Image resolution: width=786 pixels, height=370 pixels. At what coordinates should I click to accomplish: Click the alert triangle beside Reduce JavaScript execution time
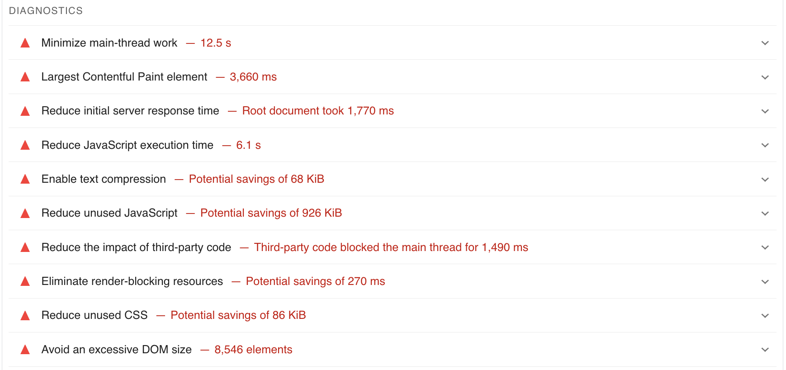pyautogui.click(x=25, y=145)
